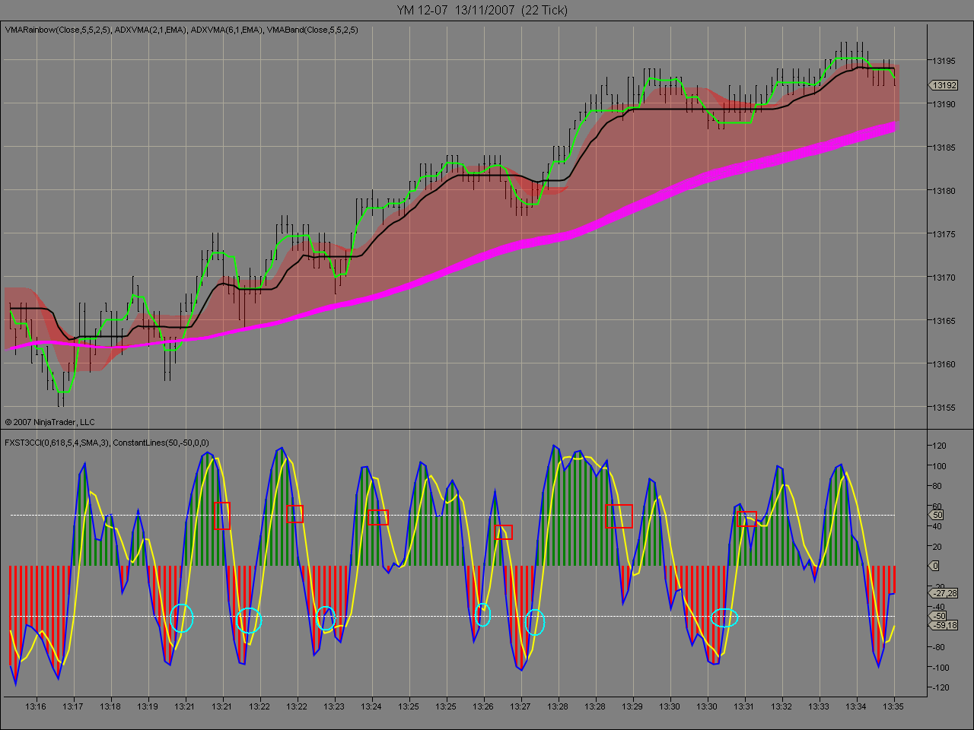This screenshot has width=974, height=730.
Task: Click the 13165 price axis label
Action: (x=944, y=320)
